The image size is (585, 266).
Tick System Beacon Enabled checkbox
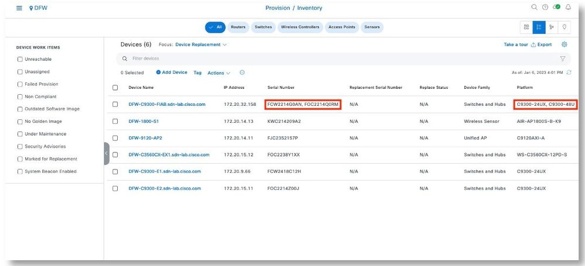[20, 171]
